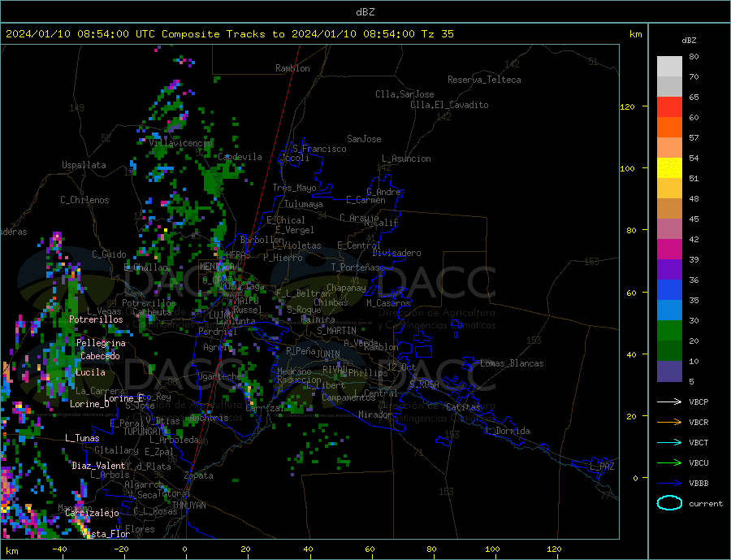Viewport: 731px width, 560px height.
Task: Pick the slate purple 5–10 dBZ swatch
Action: point(669,371)
